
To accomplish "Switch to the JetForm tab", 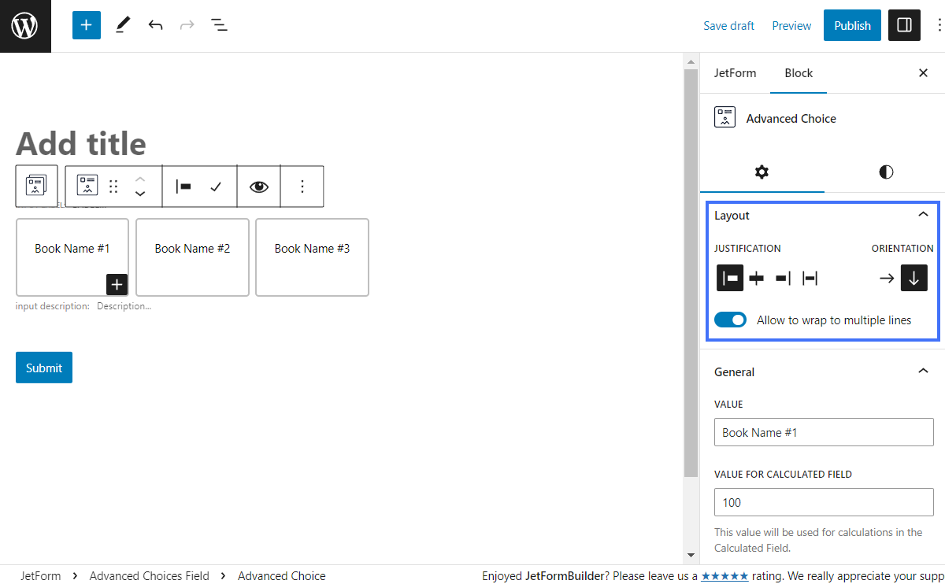I will (x=735, y=73).
